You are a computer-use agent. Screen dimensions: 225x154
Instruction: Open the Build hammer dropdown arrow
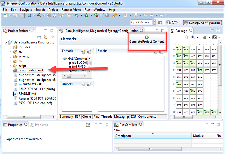tap(44, 15)
